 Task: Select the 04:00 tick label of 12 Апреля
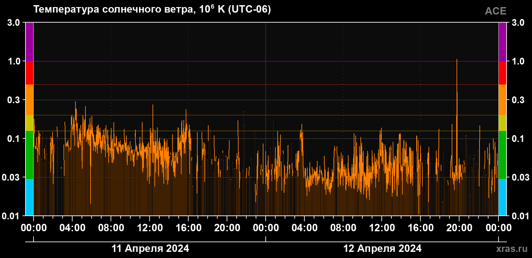[x=305, y=228]
